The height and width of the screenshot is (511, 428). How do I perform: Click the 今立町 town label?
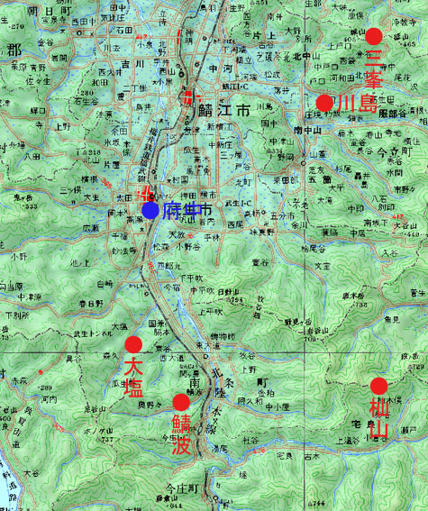coord(395,152)
